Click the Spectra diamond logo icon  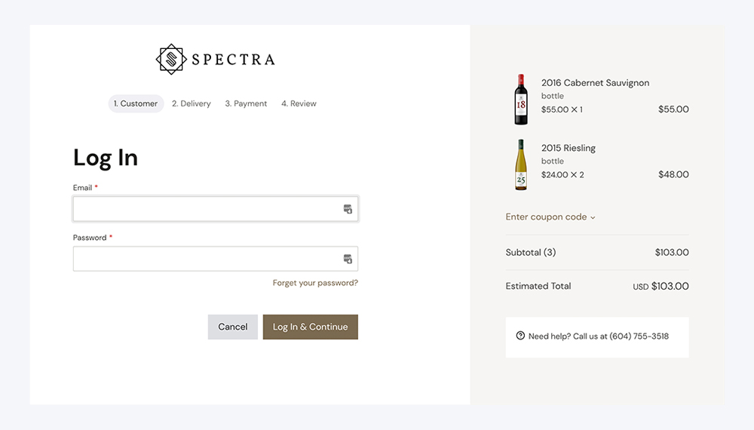pos(171,59)
